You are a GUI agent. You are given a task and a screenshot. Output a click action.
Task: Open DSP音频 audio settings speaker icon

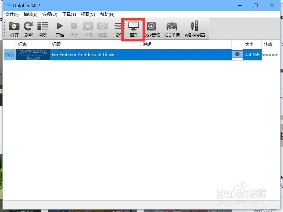tap(151, 26)
